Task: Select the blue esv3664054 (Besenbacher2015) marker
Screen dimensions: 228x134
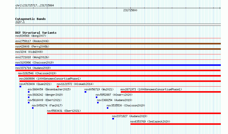Action: click(x=29, y=92)
